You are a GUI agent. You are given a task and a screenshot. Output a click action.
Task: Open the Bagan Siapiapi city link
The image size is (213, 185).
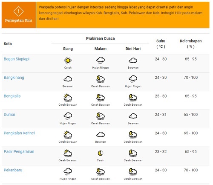(17, 59)
